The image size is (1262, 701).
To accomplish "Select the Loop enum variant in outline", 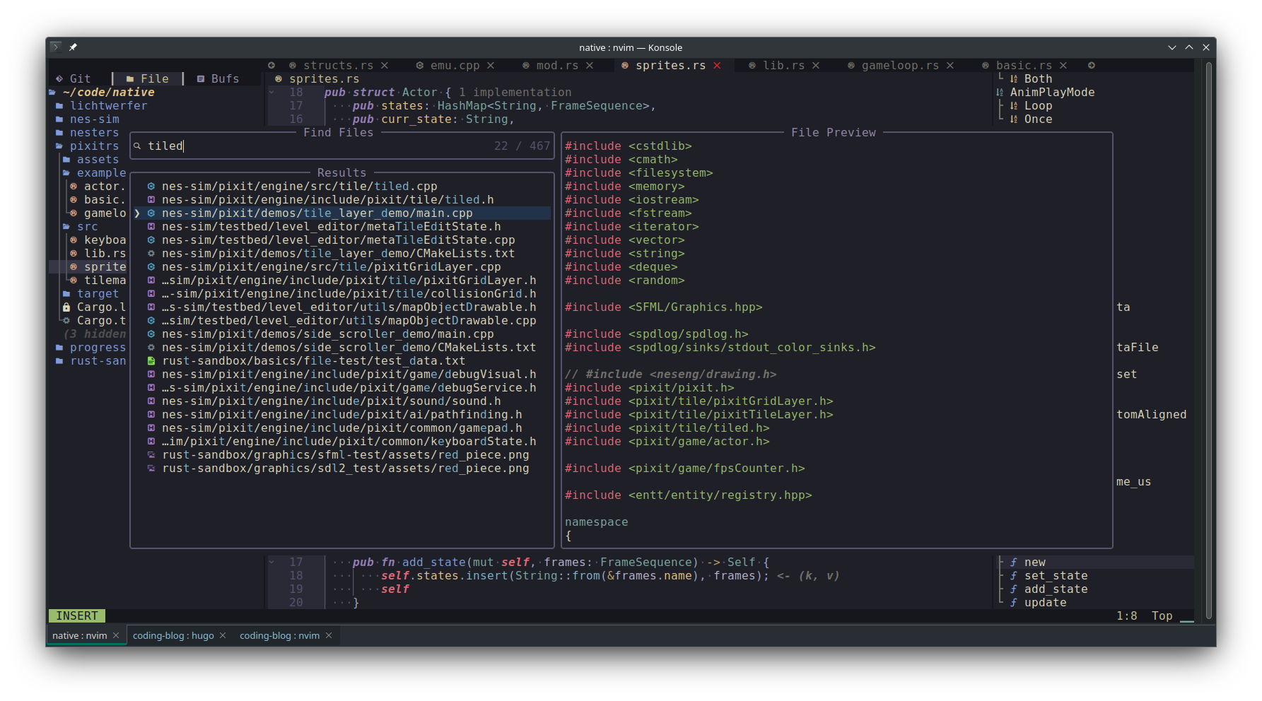I will (x=1038, y=106).
